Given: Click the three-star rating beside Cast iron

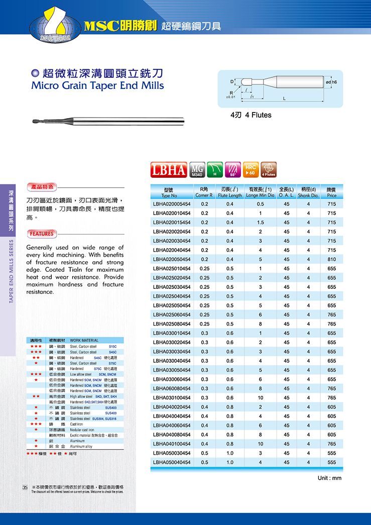Looking at the screenshot, I should (36, 424).
